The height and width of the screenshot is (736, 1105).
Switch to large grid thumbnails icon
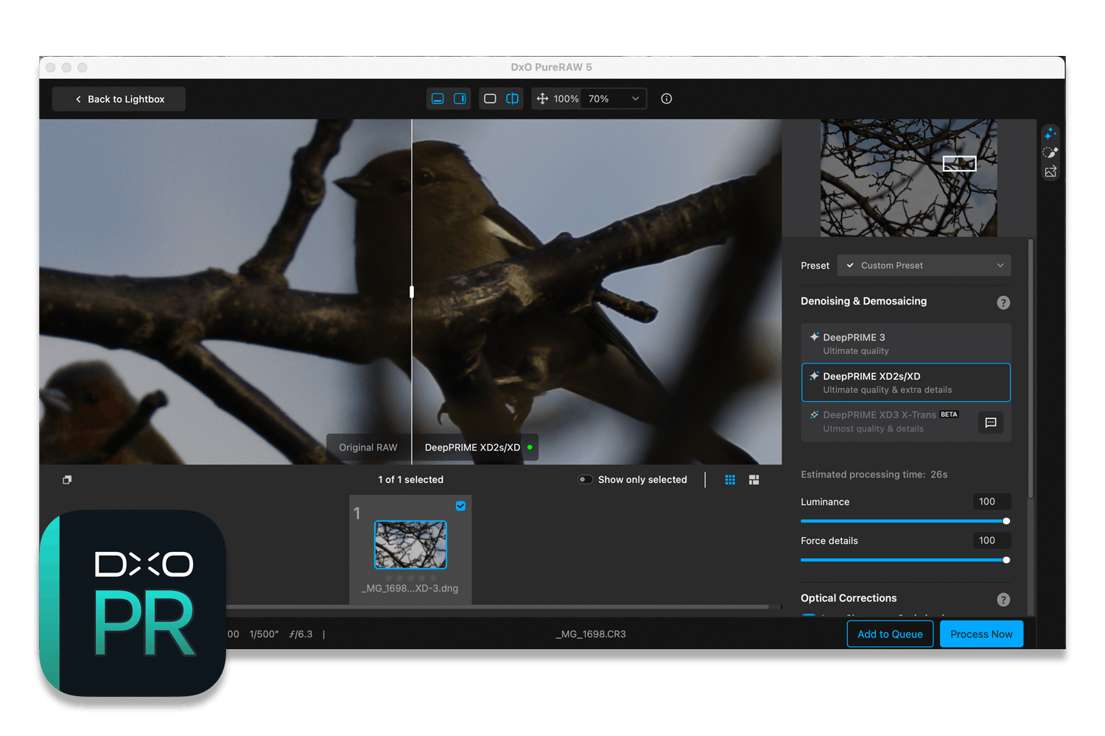click(x=754, y=480)
